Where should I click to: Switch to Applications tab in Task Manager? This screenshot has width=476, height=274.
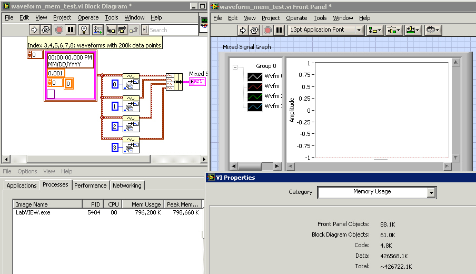click(21, 185)
